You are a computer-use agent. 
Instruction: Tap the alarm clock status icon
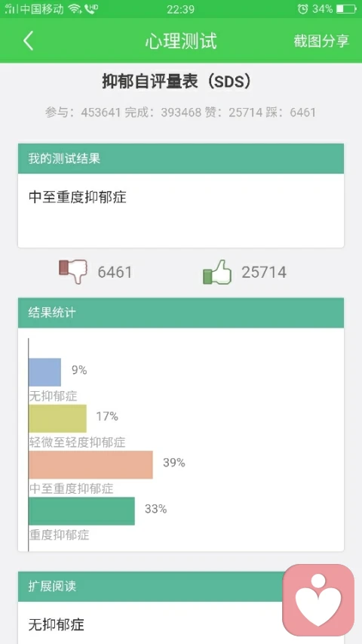click(302, 8)
